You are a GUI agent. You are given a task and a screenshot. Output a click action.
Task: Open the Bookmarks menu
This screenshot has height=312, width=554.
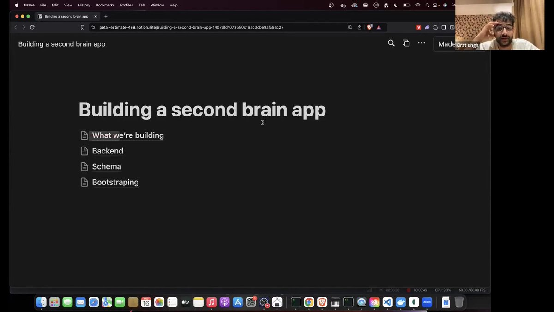105,5
